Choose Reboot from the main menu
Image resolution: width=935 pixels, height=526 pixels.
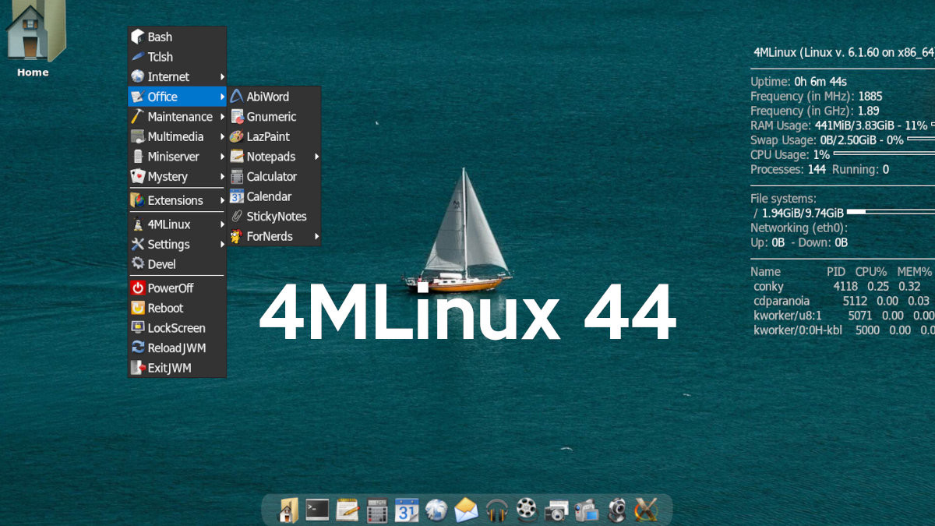[x=178, y=308]
